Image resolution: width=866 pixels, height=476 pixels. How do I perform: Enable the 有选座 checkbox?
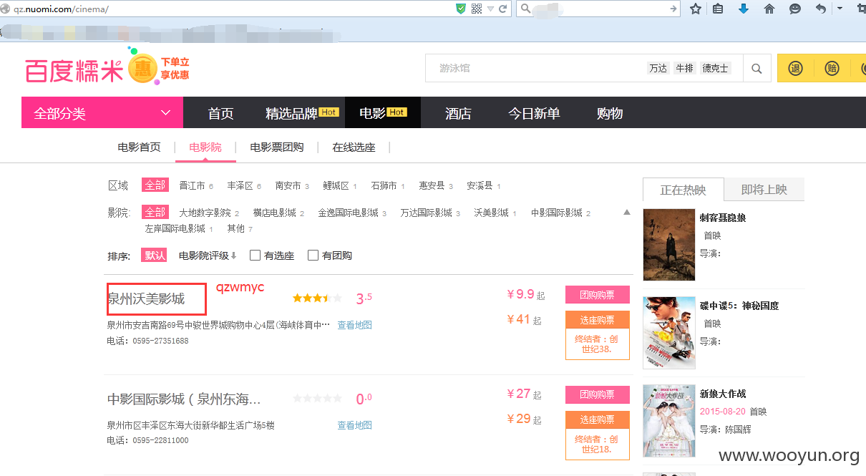(255, 256)
